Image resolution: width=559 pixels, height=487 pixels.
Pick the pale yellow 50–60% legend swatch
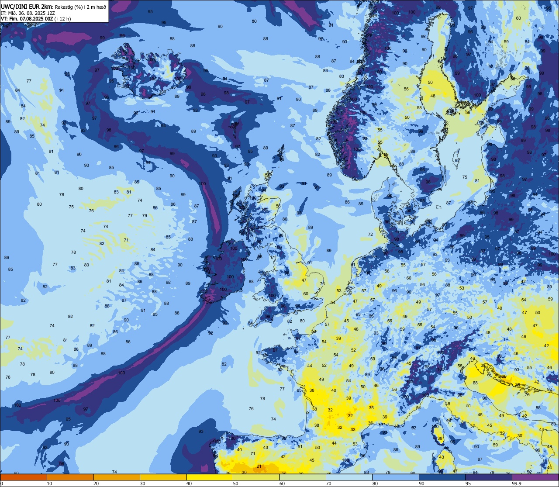point(256,477)
